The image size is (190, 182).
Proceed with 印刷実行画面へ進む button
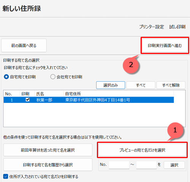click(x=165, y=46)
